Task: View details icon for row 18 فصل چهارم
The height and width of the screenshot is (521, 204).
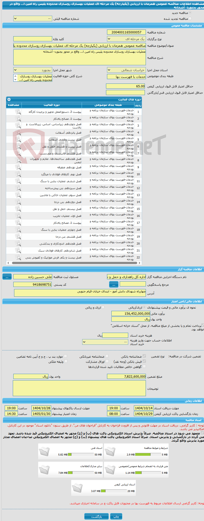Action: pos(18,230)
